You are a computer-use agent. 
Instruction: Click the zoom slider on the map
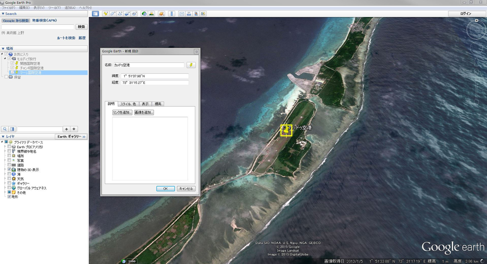coord(476,87)
